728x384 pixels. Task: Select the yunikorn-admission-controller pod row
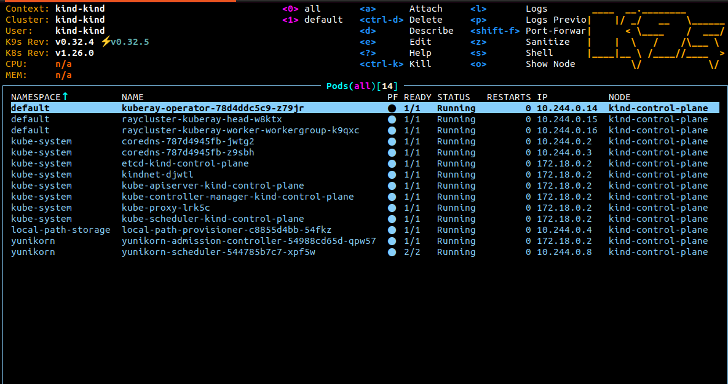click(x=248, y=241)
